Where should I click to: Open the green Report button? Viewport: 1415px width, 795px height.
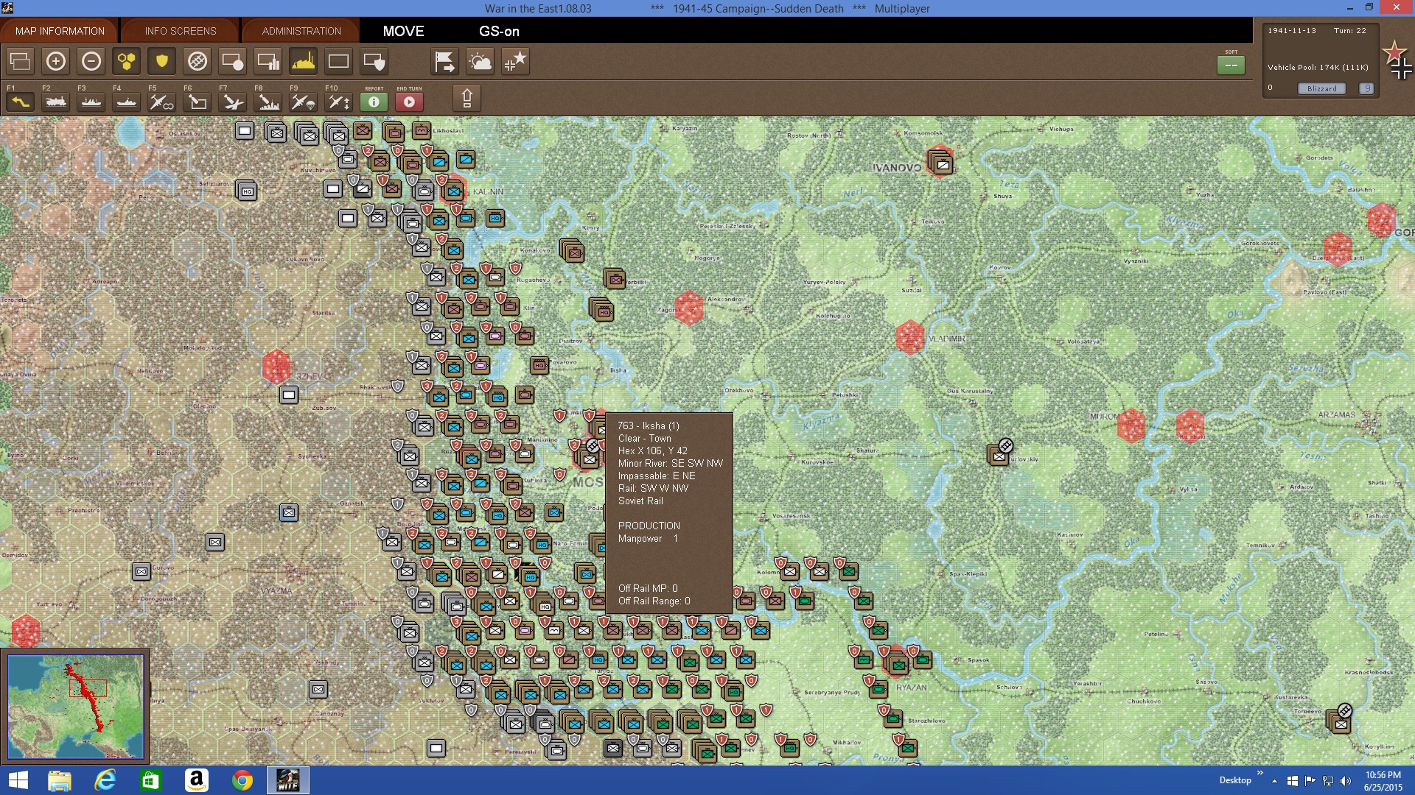tap(374, 102)
